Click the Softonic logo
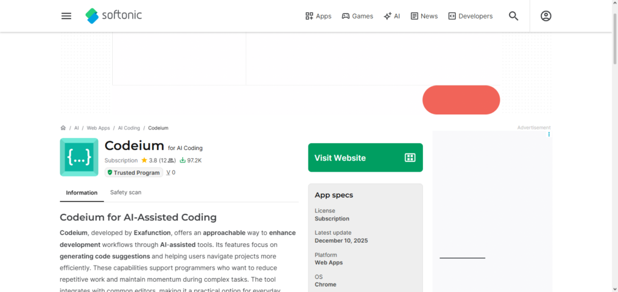The image size is (618, 292). [113, 16]
